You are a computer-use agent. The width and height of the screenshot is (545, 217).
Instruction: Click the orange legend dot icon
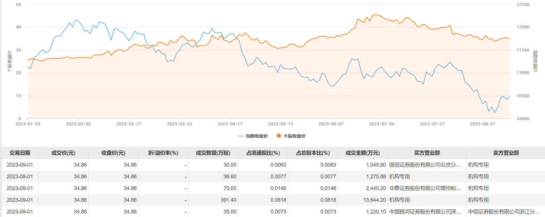[279, 136]
